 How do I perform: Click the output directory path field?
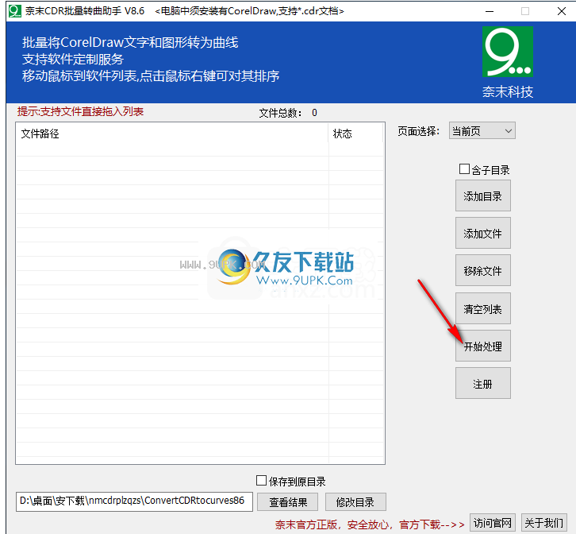(134, 501)
